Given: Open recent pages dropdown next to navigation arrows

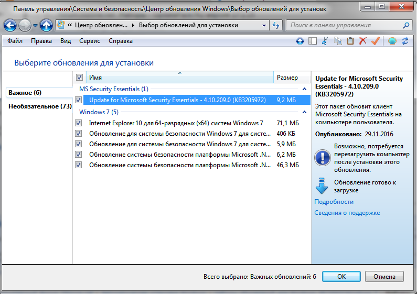Looking at the screenshot, I should [x=35, y=25].
